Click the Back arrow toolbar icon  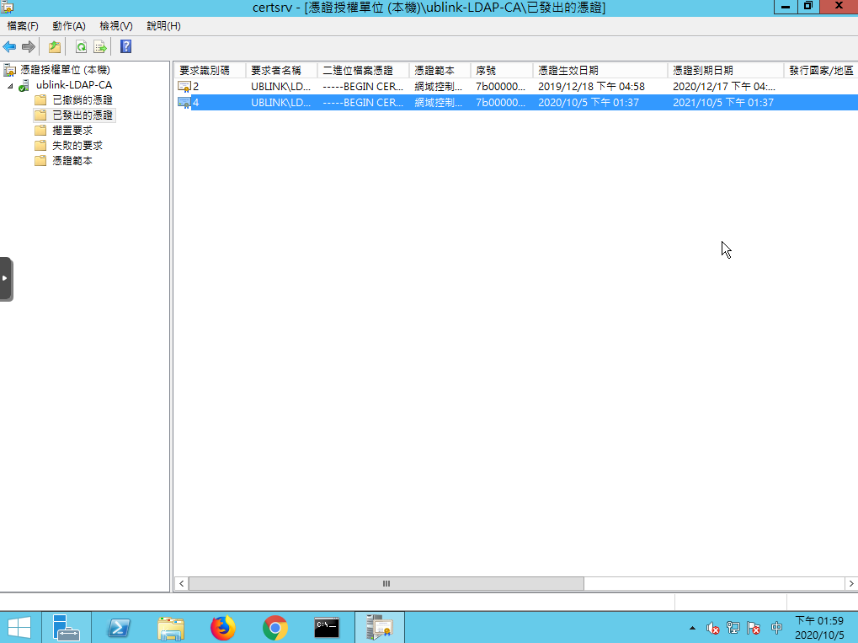pyautogui.click(x=9, y=47)
